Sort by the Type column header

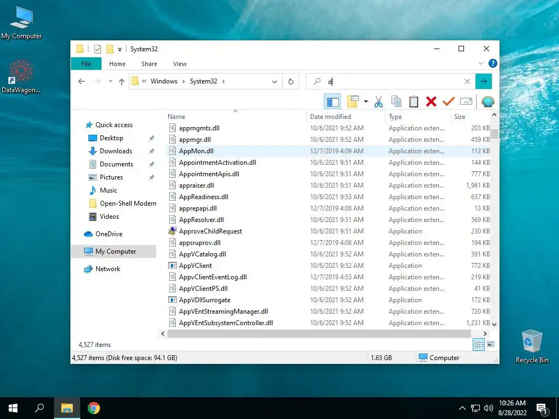pos(418,117)
